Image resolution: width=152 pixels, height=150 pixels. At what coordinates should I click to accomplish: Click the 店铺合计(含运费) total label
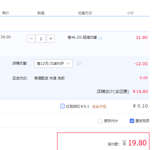pos(113,91)
